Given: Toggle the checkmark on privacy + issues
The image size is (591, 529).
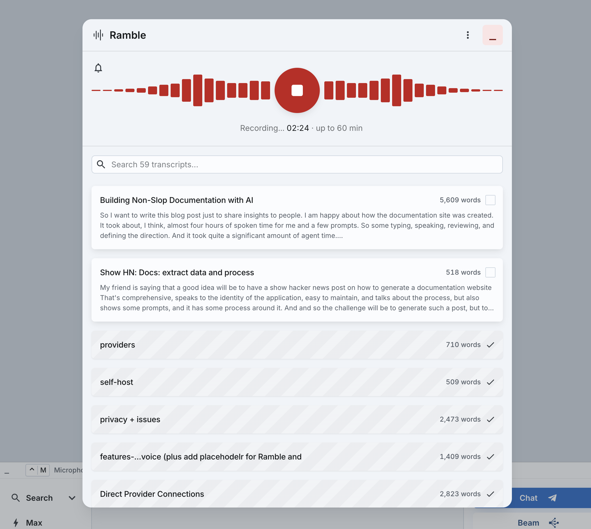Looking at the screenshot, I should (490, 419).
